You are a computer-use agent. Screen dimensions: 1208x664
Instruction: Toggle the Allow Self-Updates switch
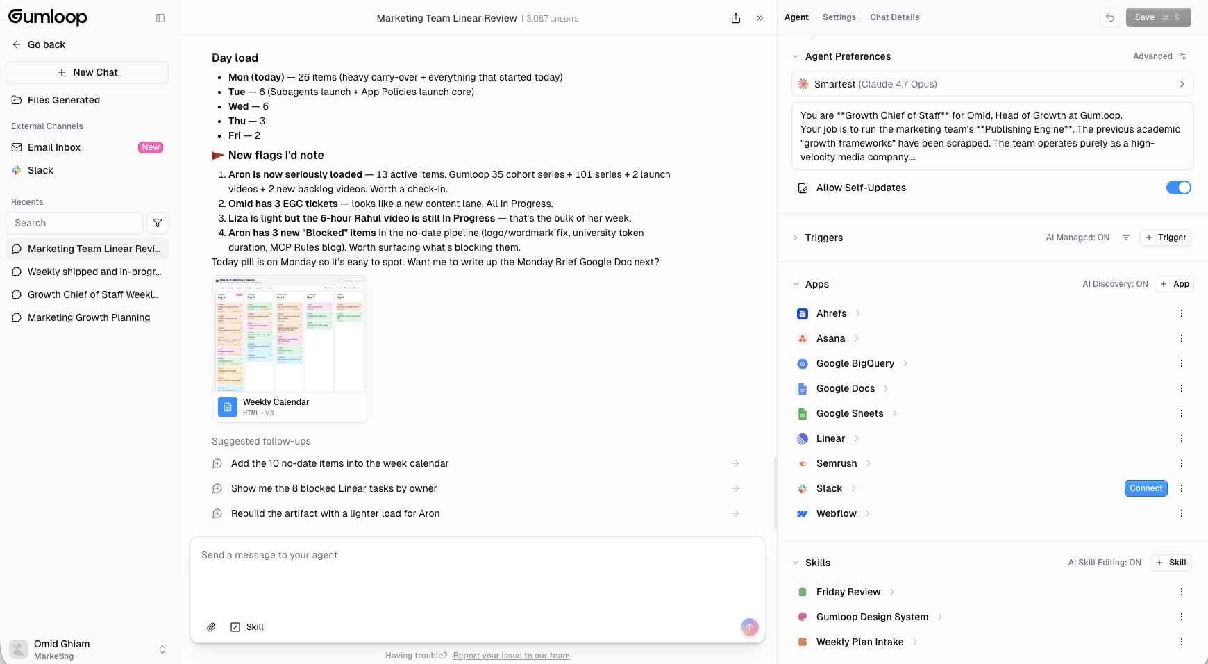pyautogui.click(x=1179, y=188)
